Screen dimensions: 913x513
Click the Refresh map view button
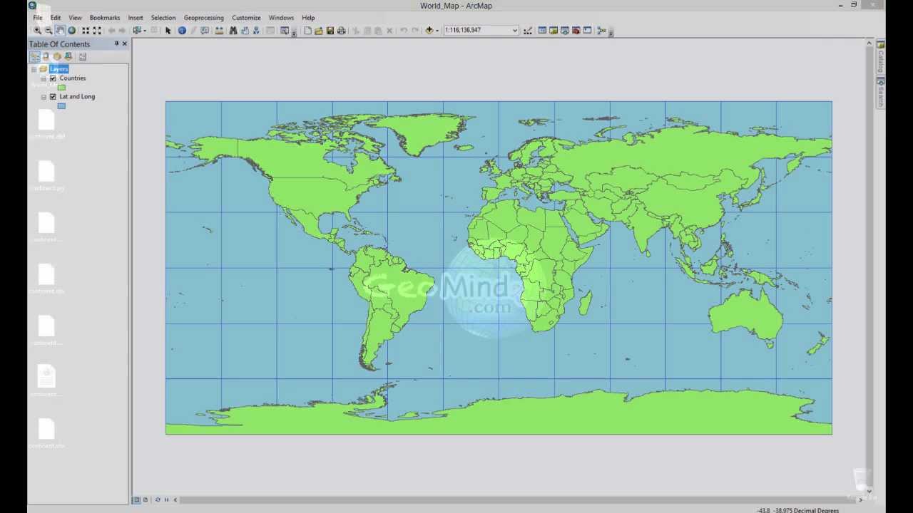158,499
